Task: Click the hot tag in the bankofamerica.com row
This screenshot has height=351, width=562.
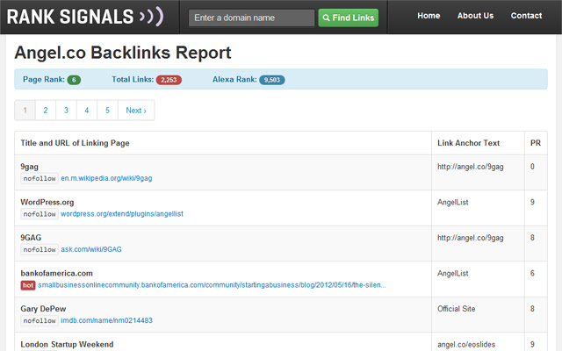Action: coord(28,285)
